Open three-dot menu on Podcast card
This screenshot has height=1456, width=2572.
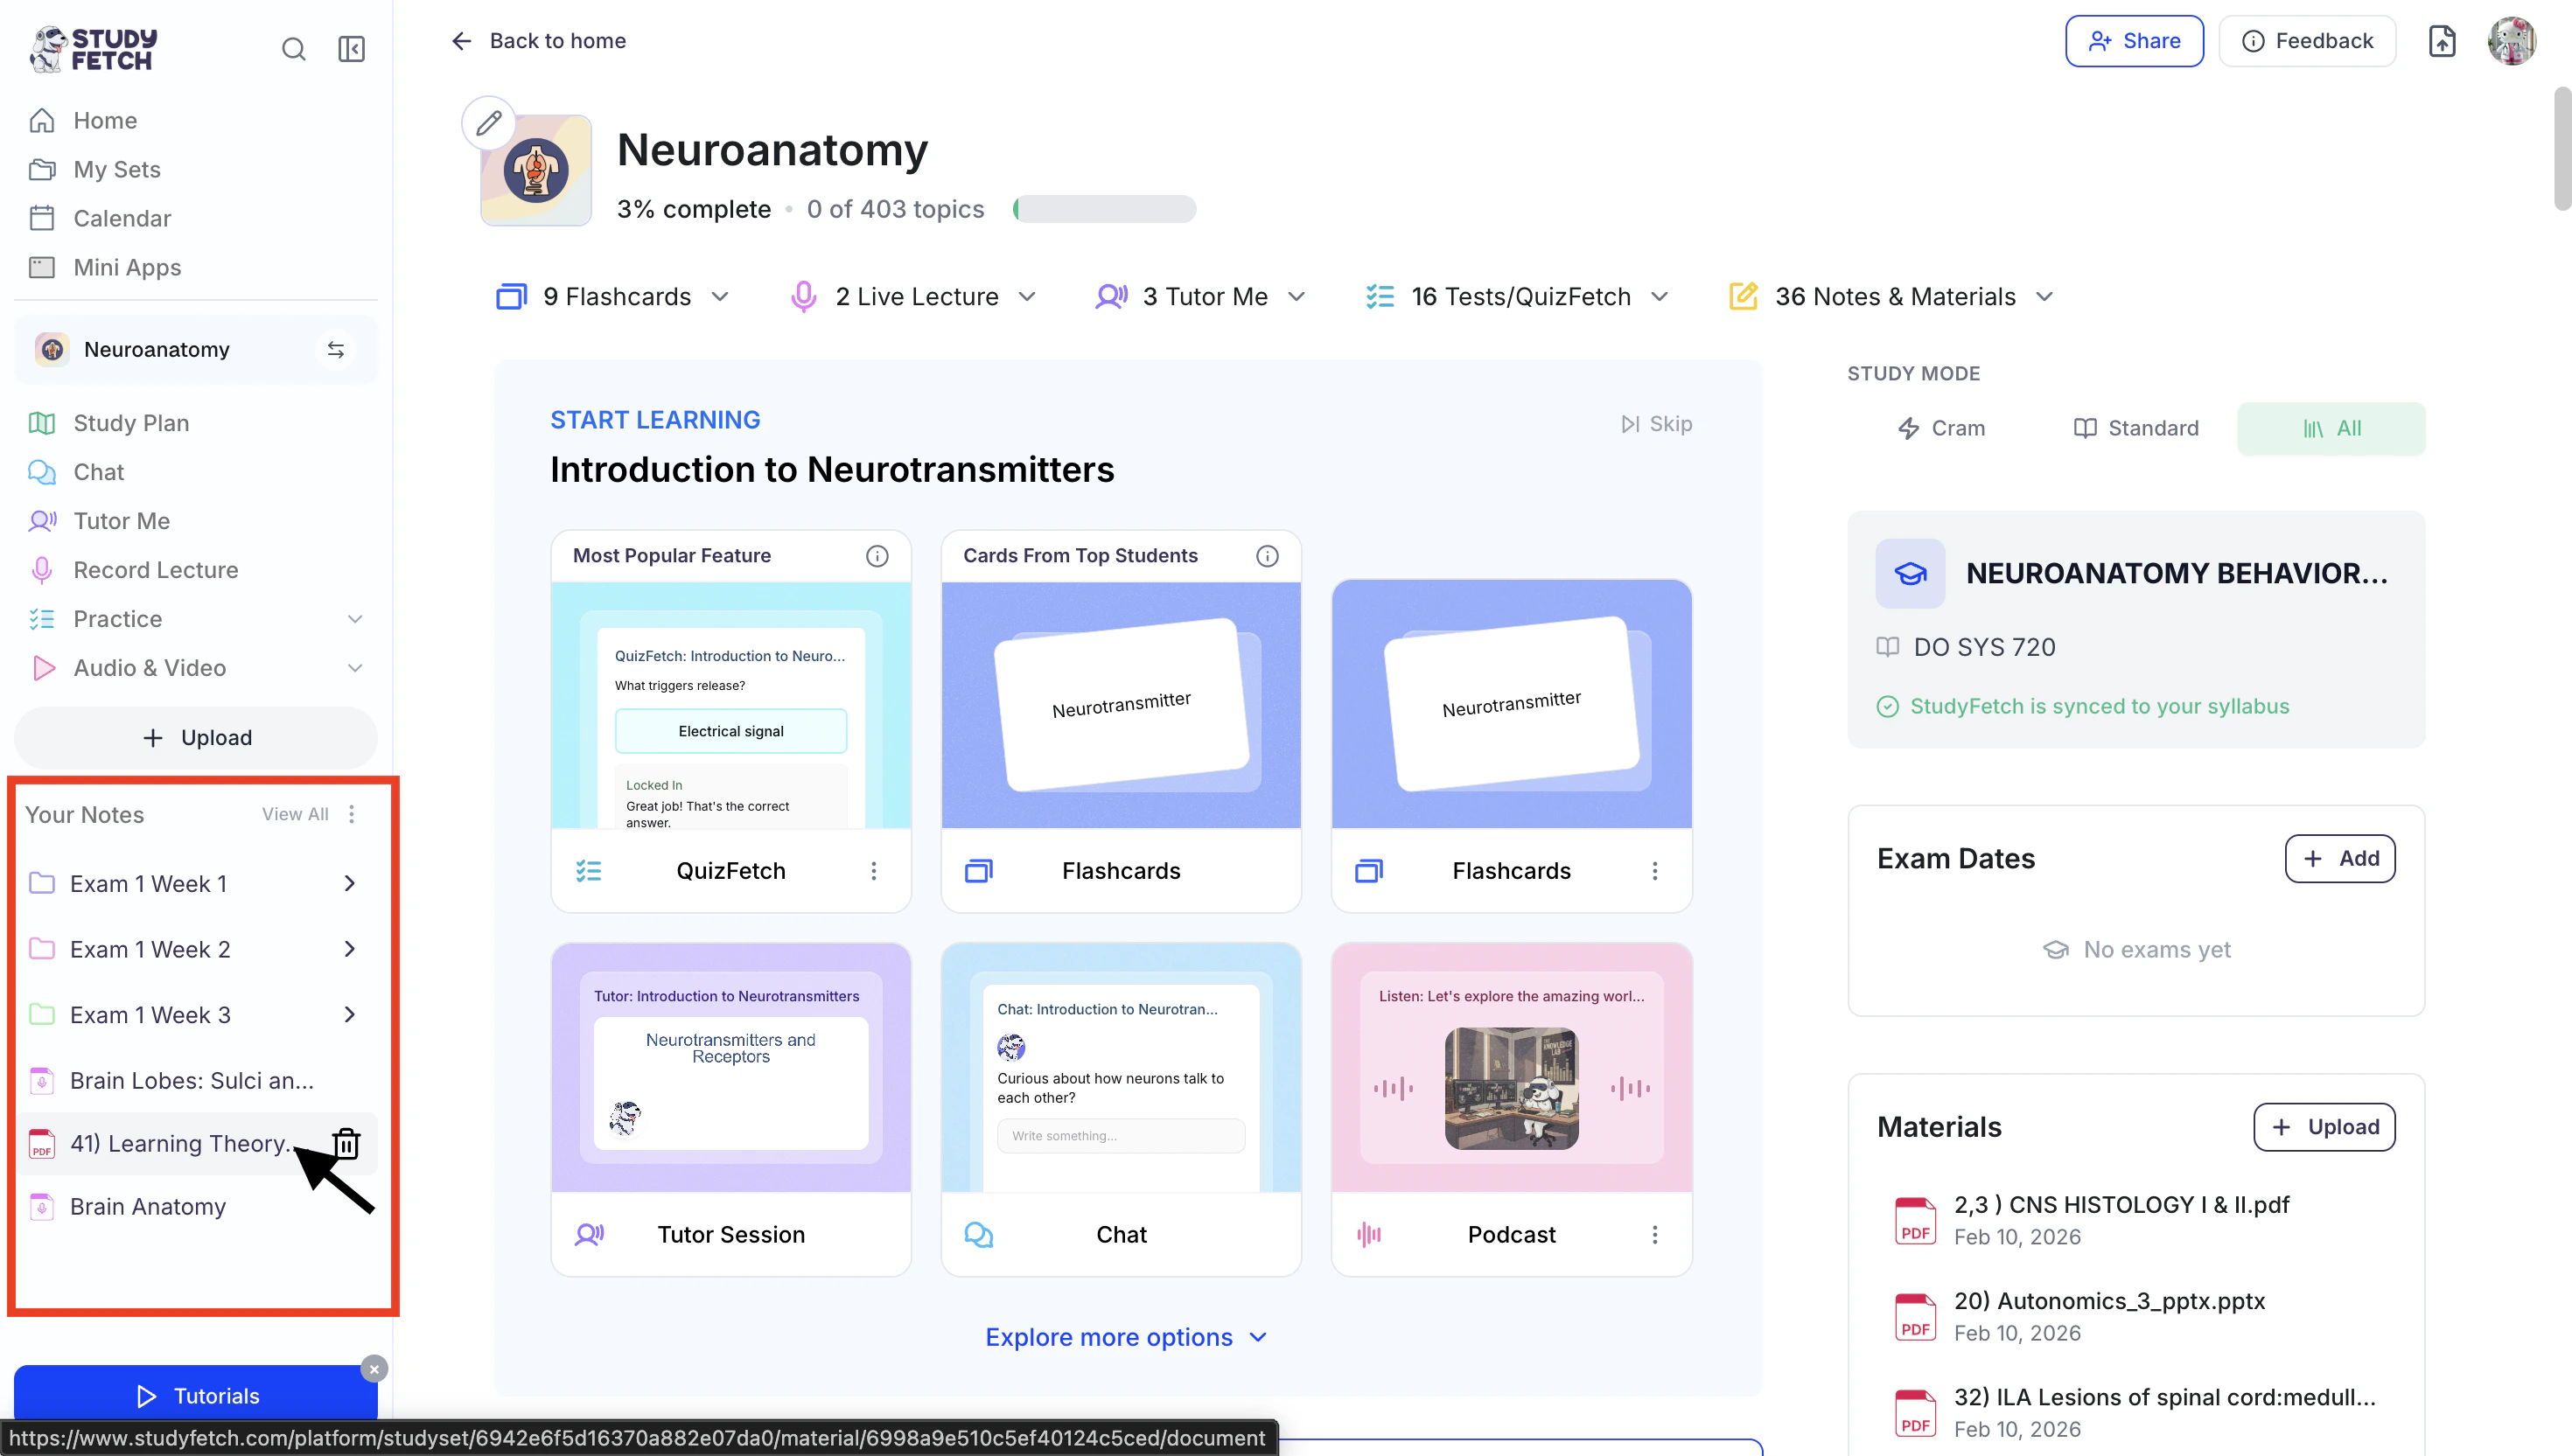(1654, 1235)
